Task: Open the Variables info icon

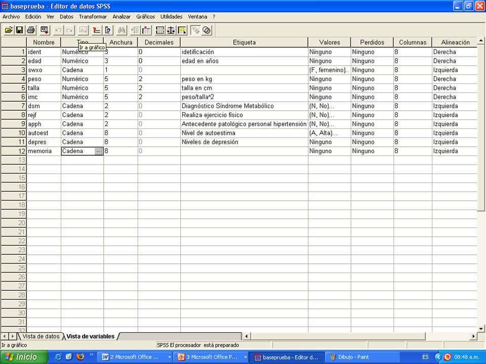Action: point(108,30)
